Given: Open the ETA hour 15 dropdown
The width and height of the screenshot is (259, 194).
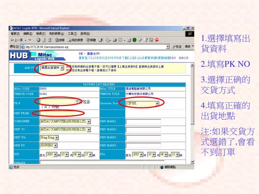Looking at the screenshot, I should 175,154.
